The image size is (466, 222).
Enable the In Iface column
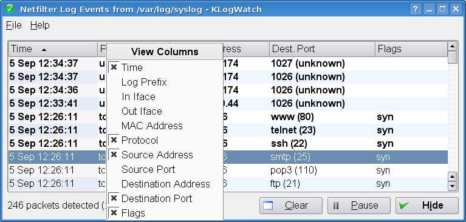[x=165, y=97]
